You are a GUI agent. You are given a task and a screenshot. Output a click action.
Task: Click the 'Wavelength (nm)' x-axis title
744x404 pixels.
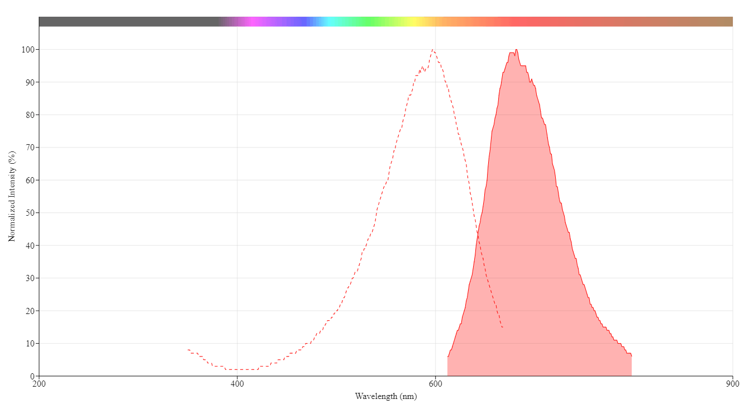click(385, 396)
